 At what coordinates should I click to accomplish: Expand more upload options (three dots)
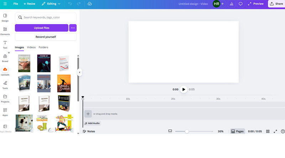pos(73,28)
